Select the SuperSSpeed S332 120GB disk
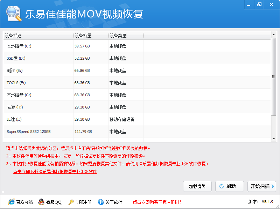Image resolution: width=280 pixels, height=209 pixels. coord(137,132)
